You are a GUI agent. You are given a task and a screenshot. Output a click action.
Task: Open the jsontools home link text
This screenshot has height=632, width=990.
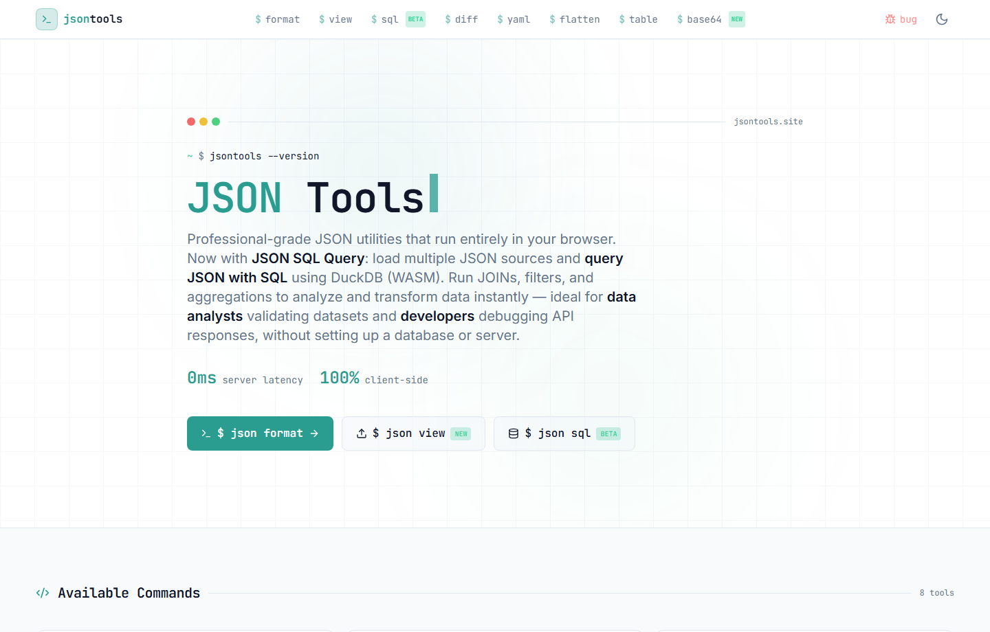[x=93, y=19]
